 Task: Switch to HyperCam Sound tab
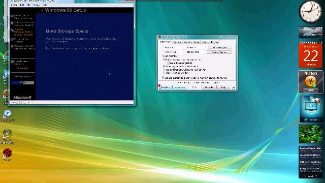pos(197,42)
